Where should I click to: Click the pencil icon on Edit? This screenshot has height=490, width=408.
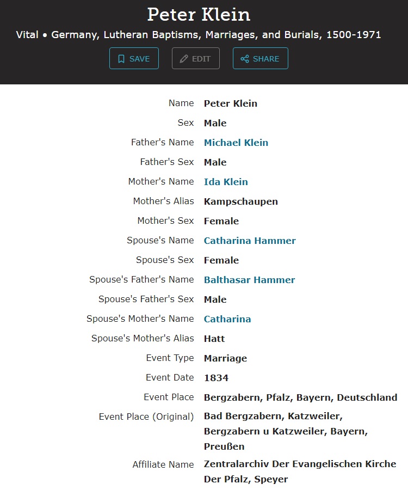pyautogui.click(x=184, y=59)
